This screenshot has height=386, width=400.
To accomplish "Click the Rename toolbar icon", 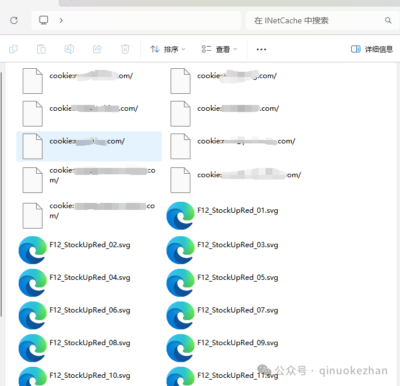I will [69, 49].
